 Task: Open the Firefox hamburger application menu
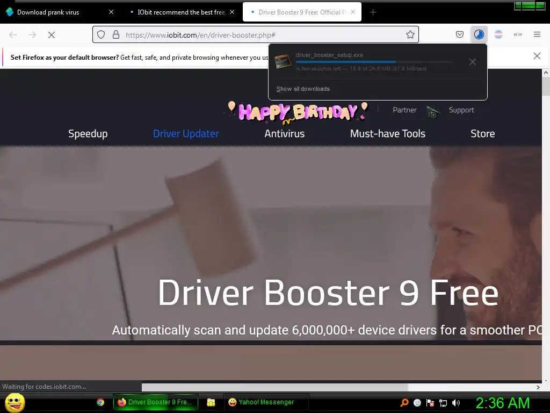coord(537,34)
